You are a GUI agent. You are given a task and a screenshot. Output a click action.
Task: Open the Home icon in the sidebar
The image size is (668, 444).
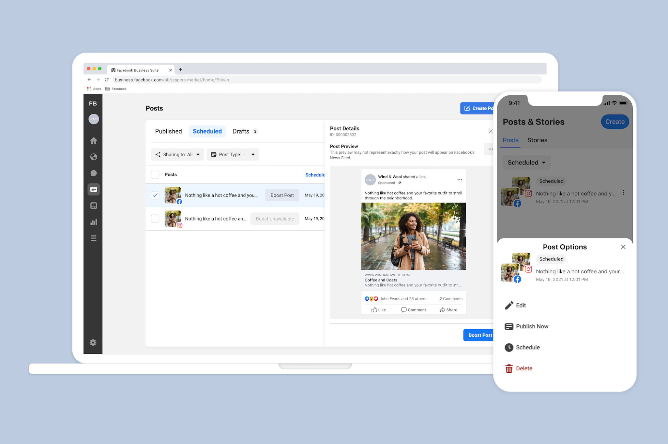tap(93, 140)
